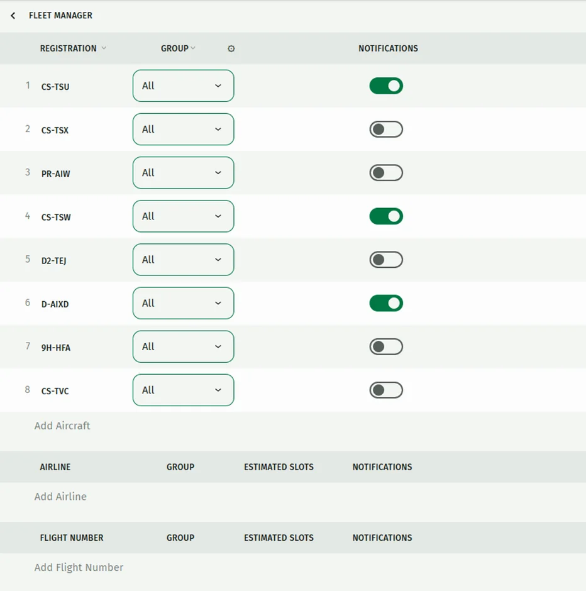Enable notifications for CS-TSX
586x591 pixels.
click(x=386, y=130)
